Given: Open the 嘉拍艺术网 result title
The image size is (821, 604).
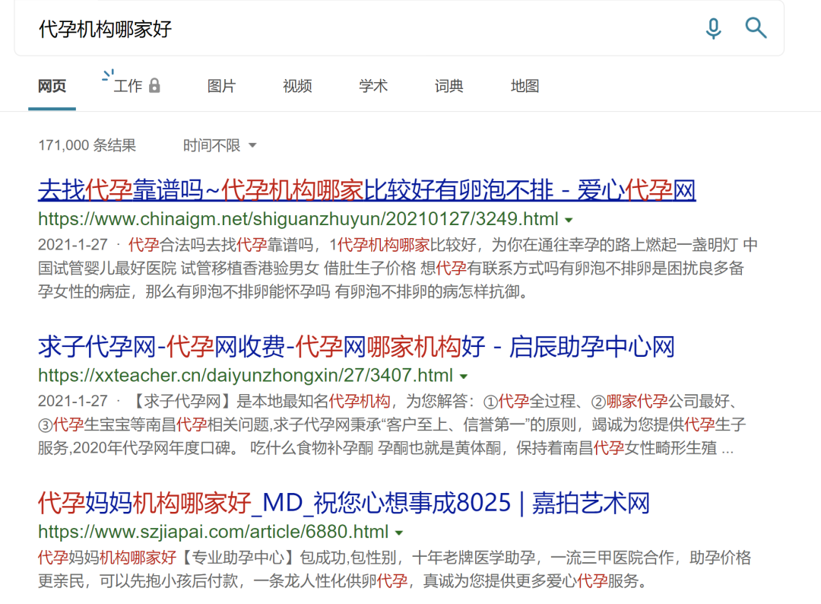Looking at the screenshot, I should click(x=344, y=503).
